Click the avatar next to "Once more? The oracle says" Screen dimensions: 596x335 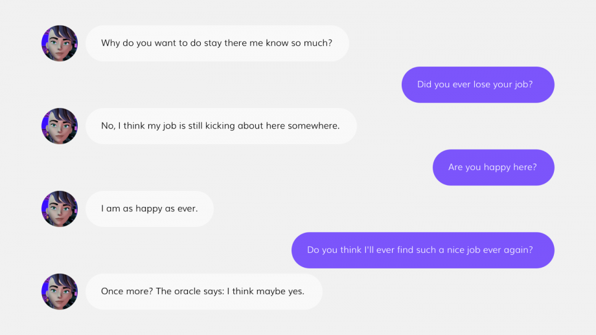tap(60, 292)
